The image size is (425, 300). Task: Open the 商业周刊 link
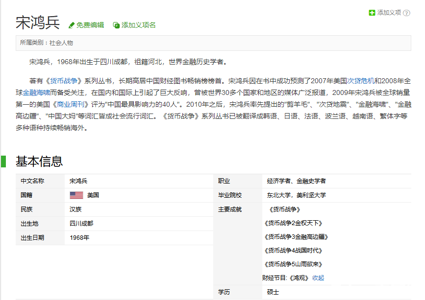point(71,104)
